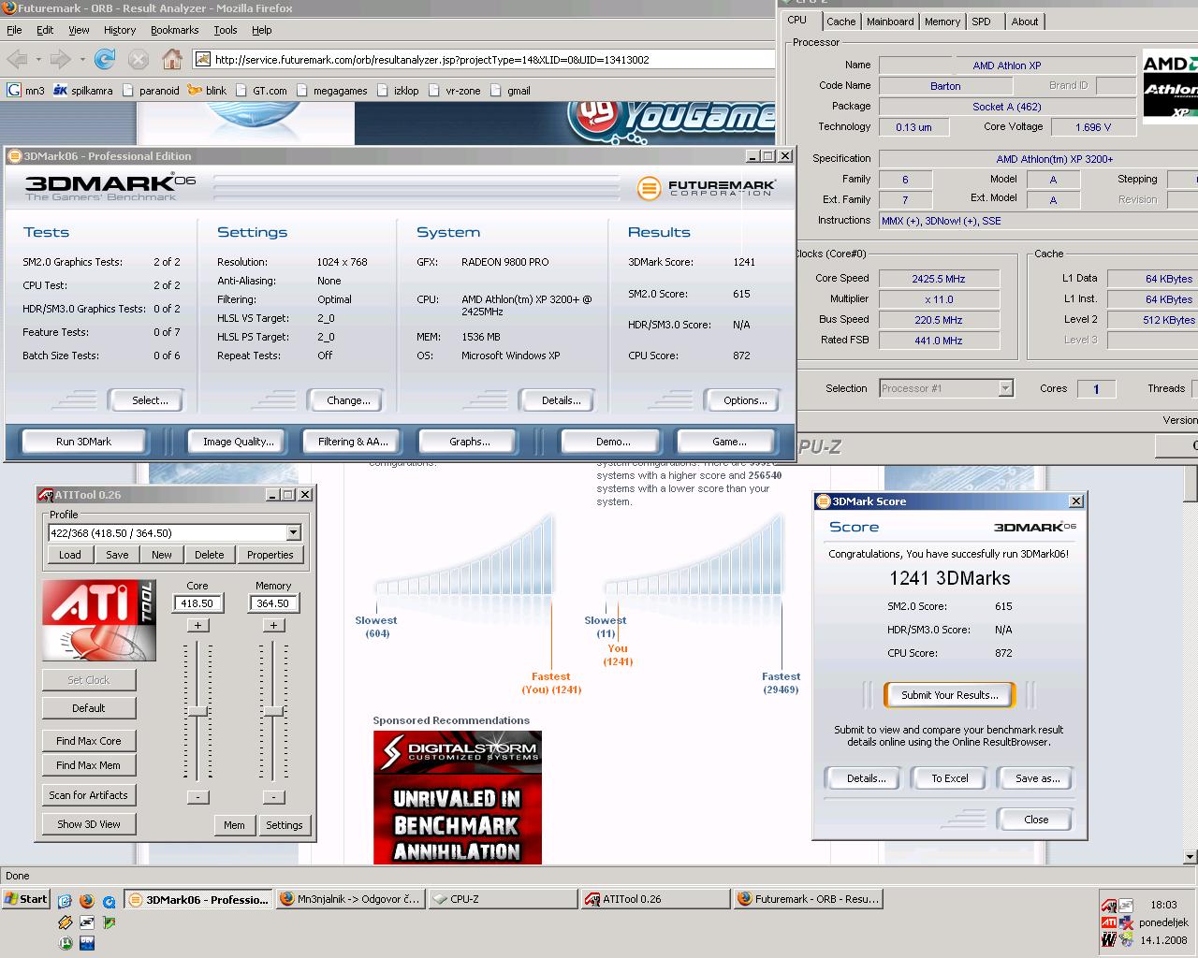The width and height of the screenshot is (1198, 958).
Task: Open the GT.com bookmark
Action: click(x=261, y=91)
